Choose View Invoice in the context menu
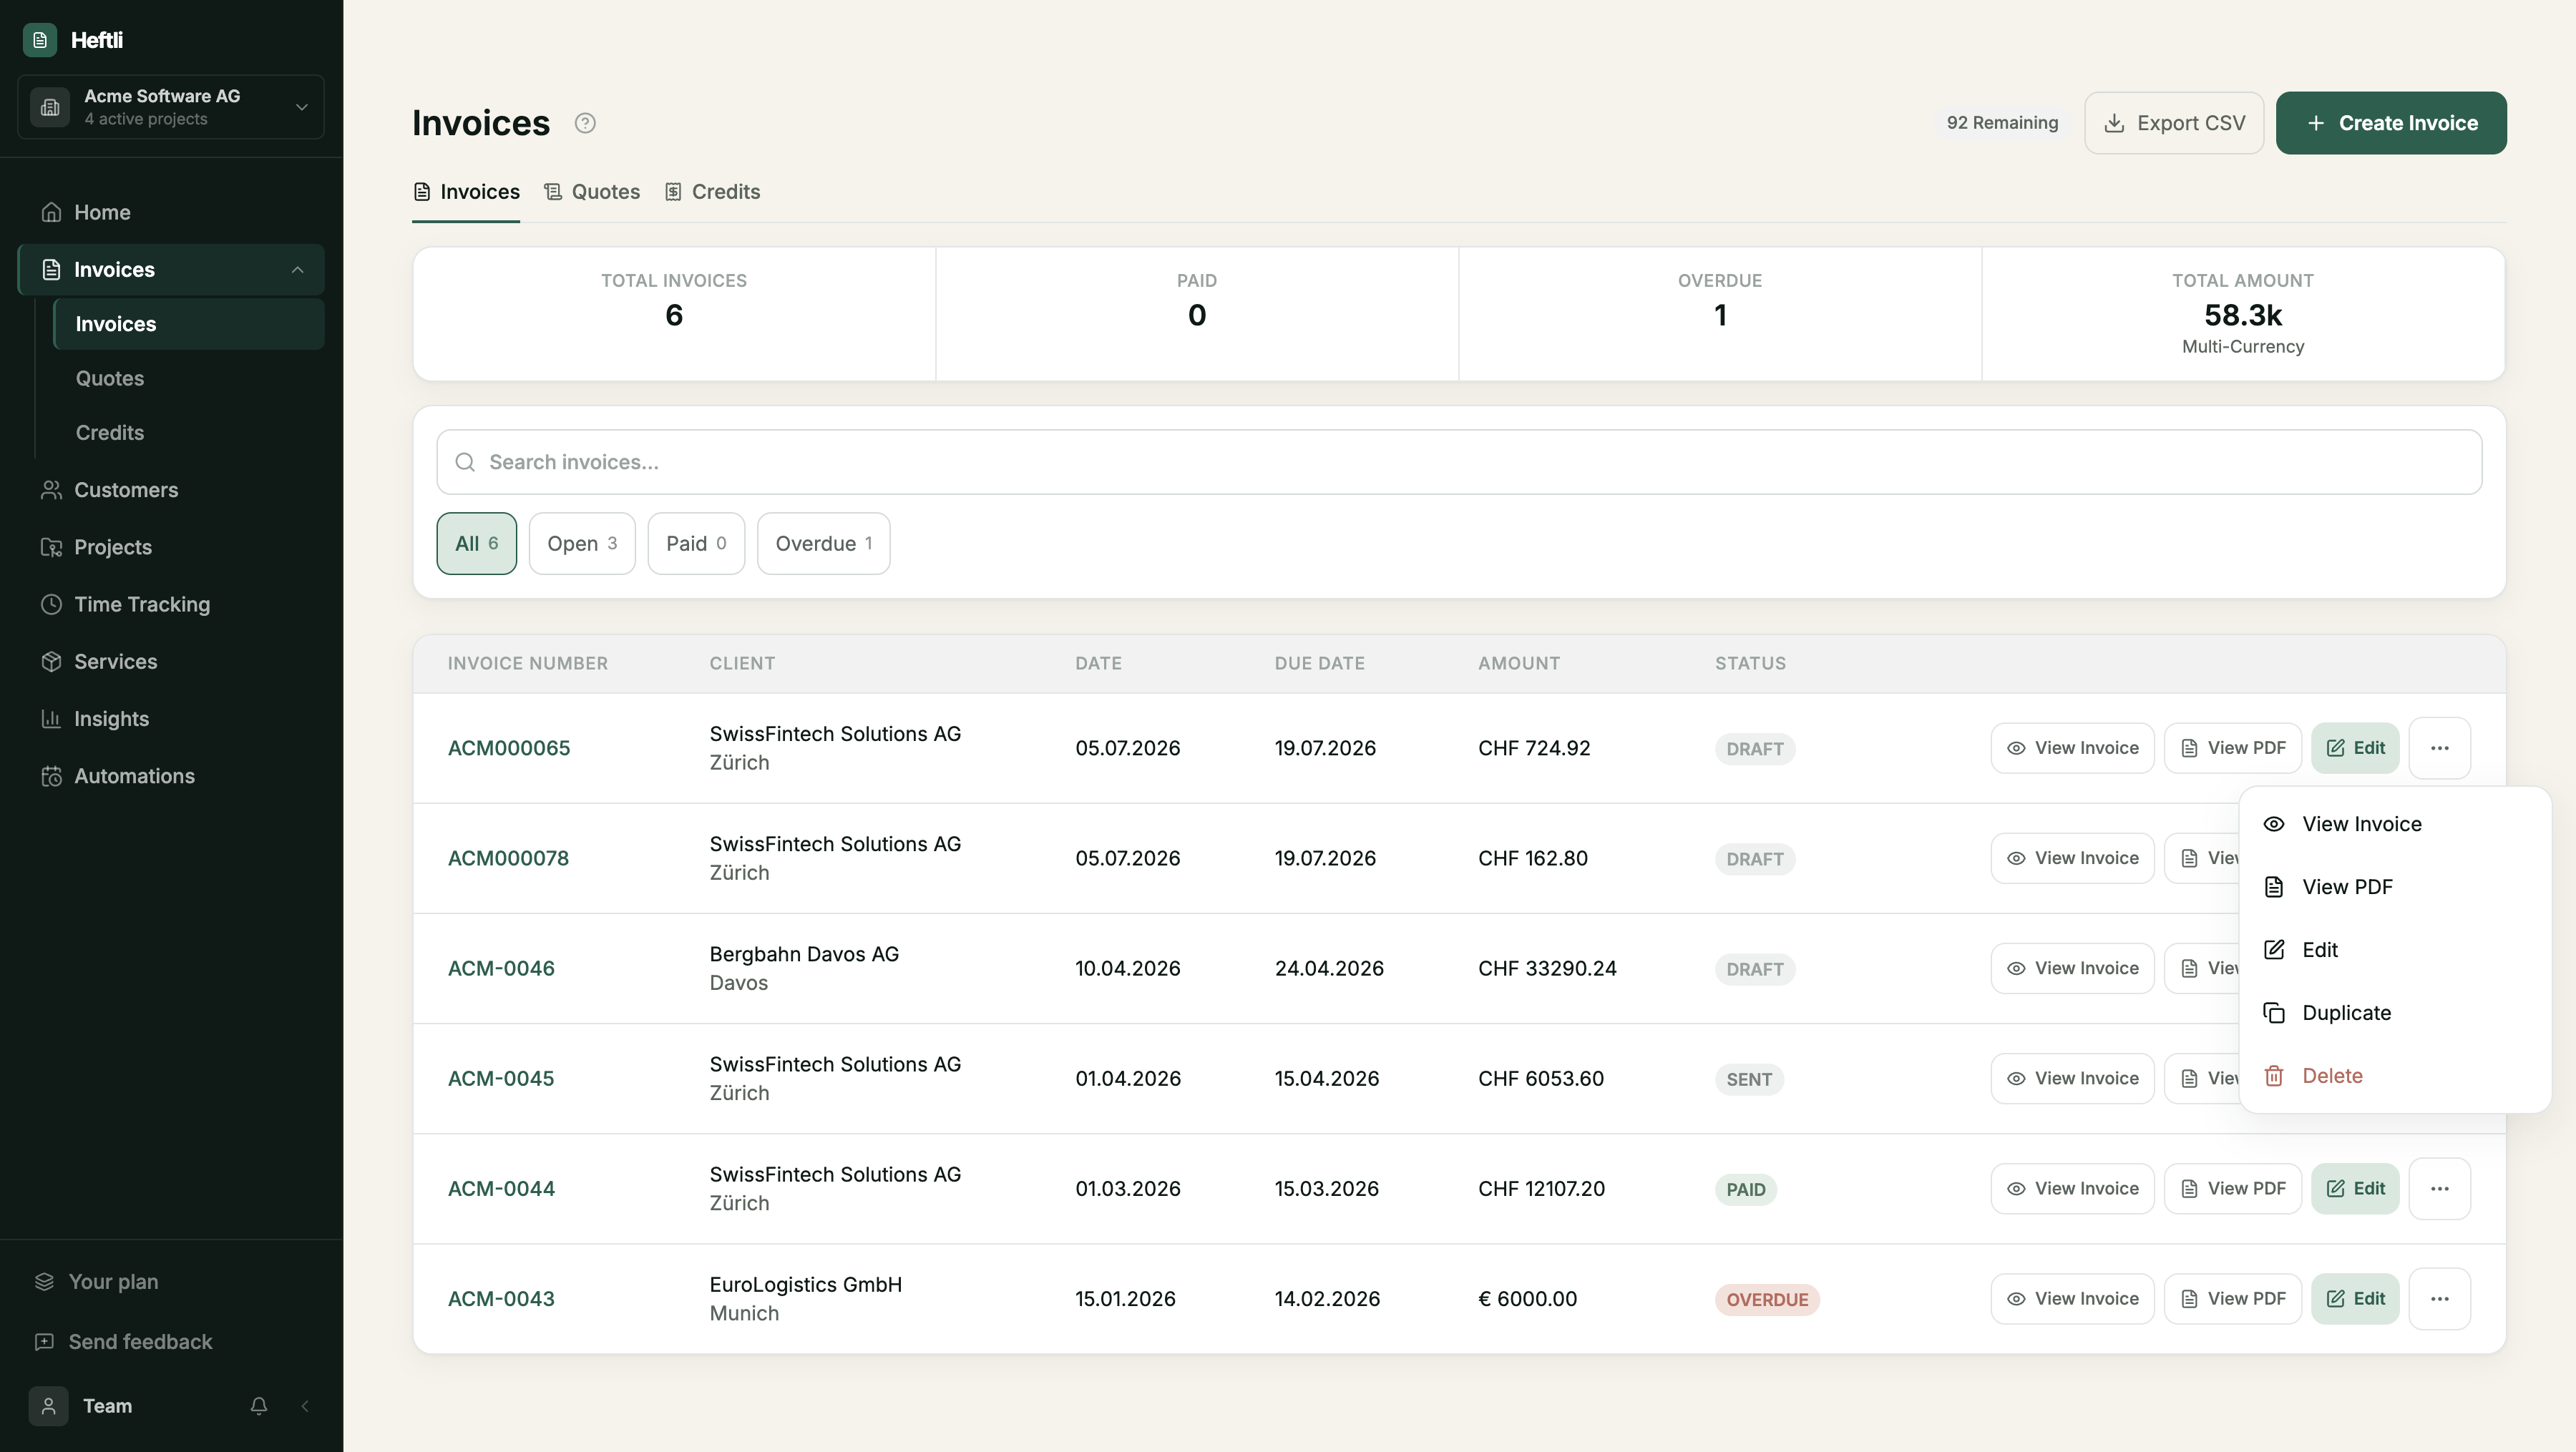2576x1452 pixels. tap(2394, 823)
